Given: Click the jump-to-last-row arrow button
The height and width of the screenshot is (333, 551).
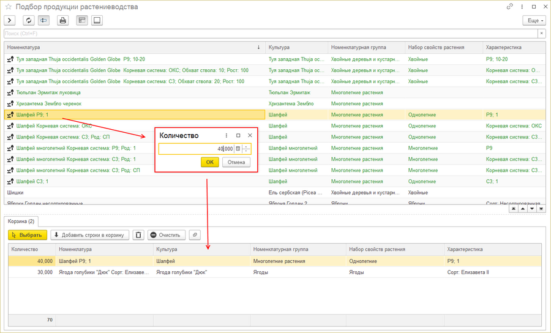Looking at the screenshot, I should point(541,209).
